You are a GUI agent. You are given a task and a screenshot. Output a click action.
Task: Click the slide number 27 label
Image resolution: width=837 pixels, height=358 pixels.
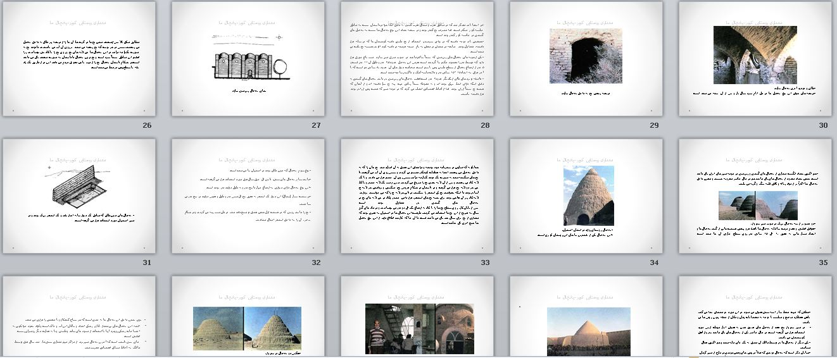tap(316, 125)
